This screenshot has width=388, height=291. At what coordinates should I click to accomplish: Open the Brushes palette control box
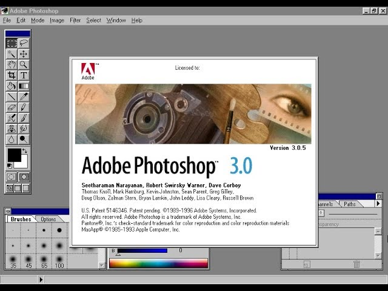pos(8,212)
